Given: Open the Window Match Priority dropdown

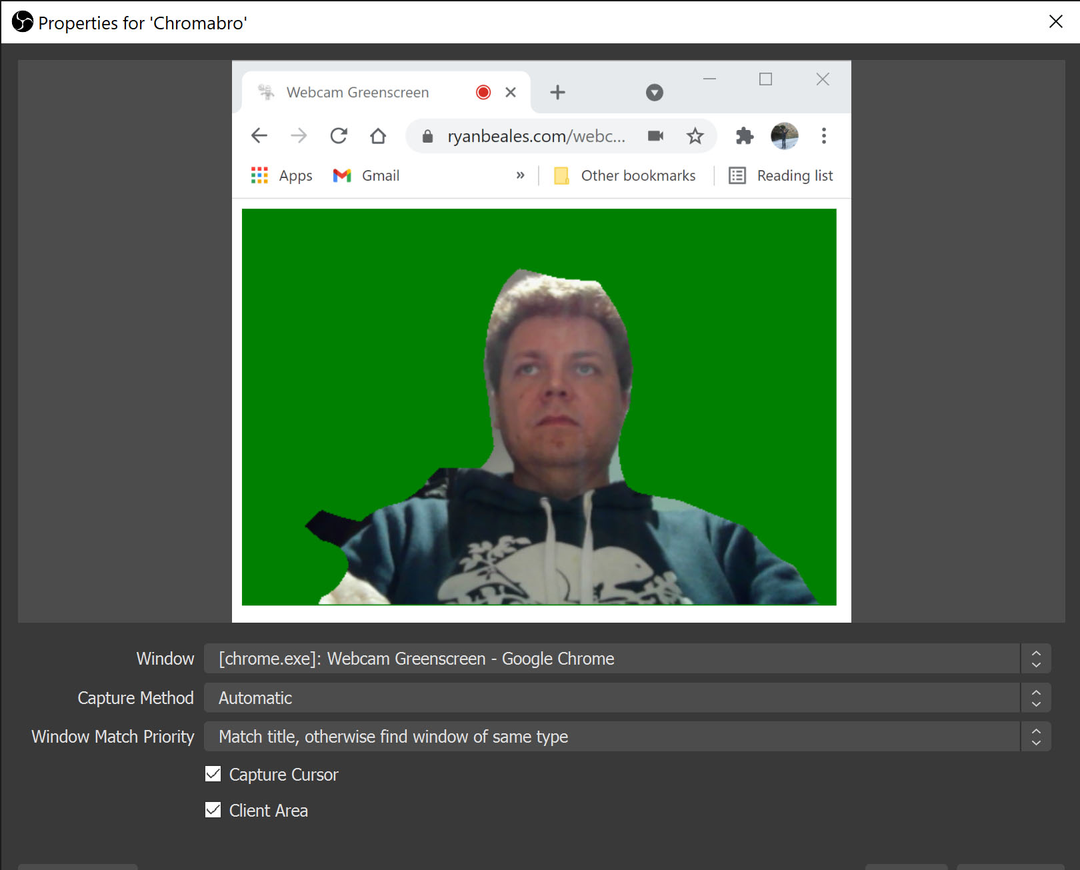Looking at the screenshot, I should click(x=627, y=737).
